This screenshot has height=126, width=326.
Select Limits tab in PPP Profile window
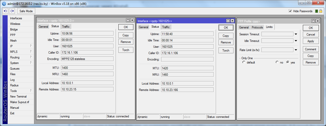pos(269,27)
